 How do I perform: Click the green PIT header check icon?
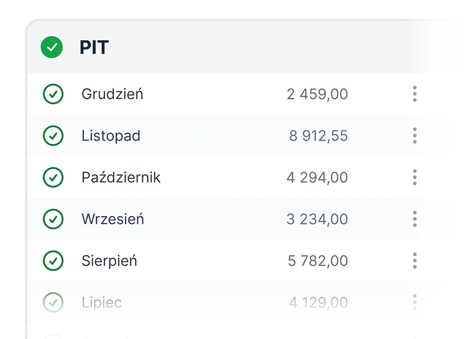(52, 47)
